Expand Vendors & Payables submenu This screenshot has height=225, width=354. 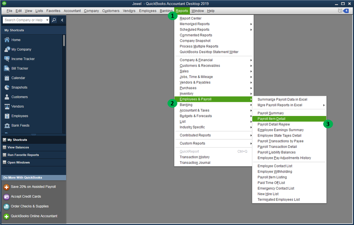pos(251,82)
